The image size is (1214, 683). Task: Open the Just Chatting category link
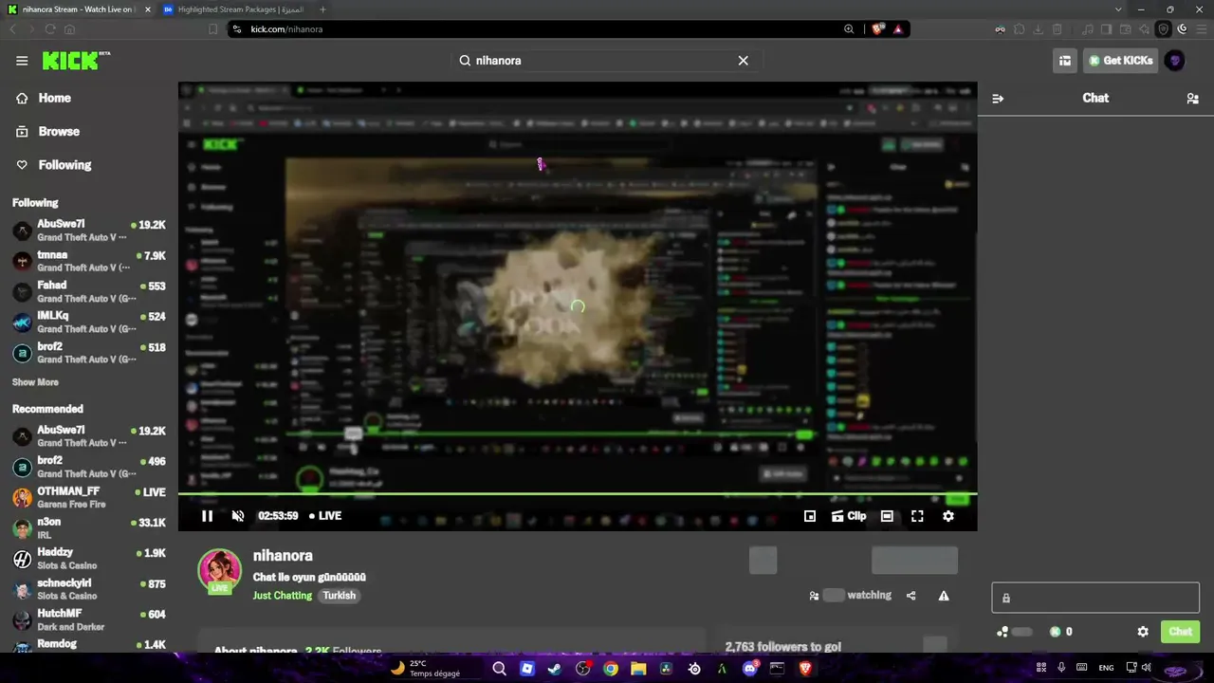283,596
